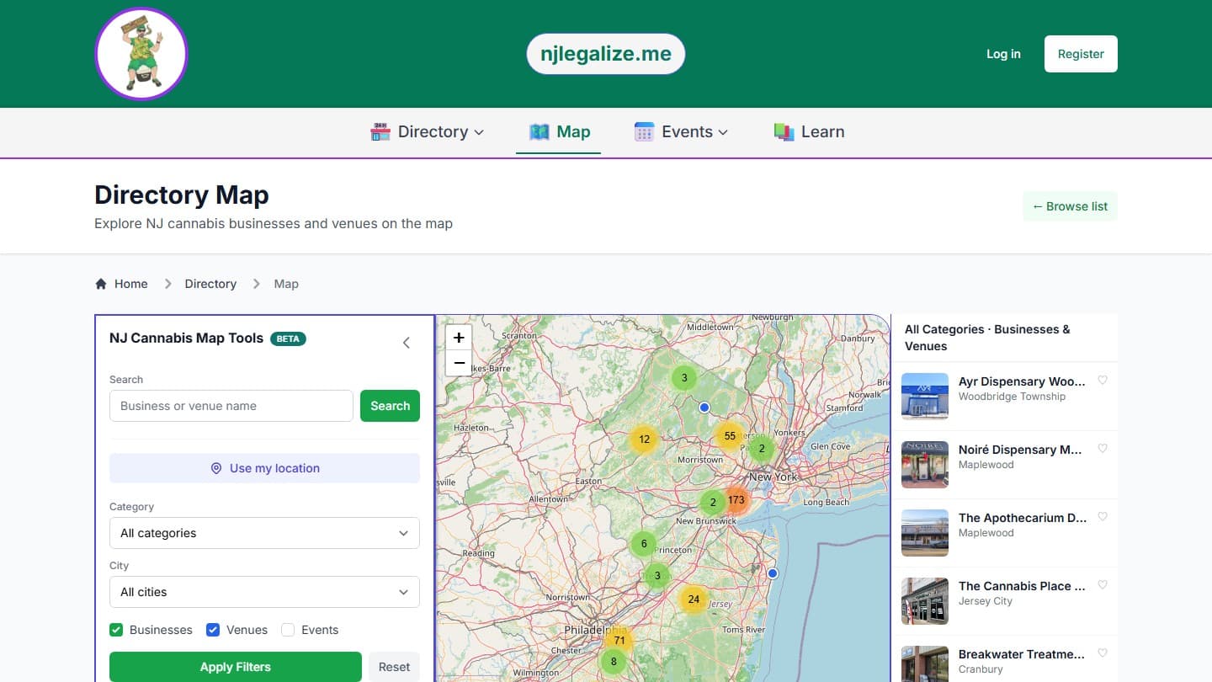Expand the Directory nav dropdown
Image resolution: width=1212 pixels, height=682 pixels.
coord(428,132)
